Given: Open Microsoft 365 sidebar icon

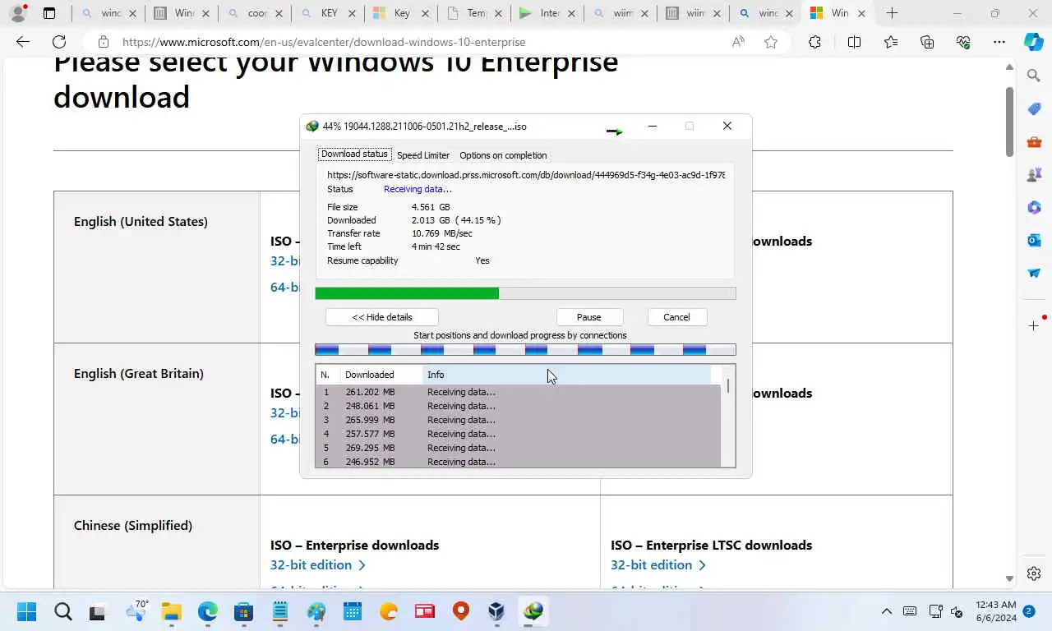Looking at the screenshot, I should click(1034, 207).
